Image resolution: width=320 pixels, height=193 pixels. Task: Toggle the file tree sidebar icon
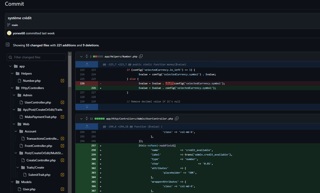(8, 45)
